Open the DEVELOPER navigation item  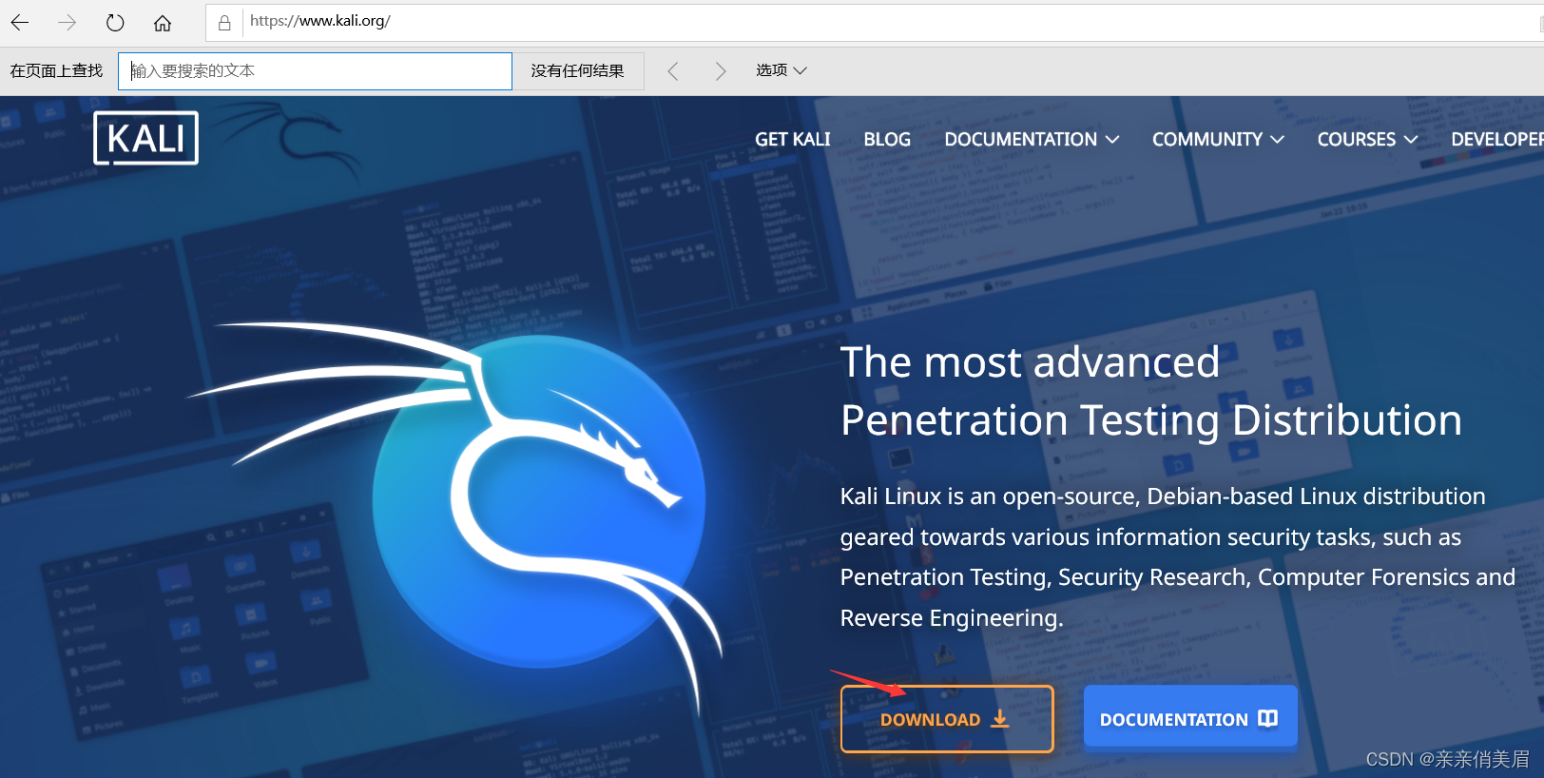[1496, 140]
